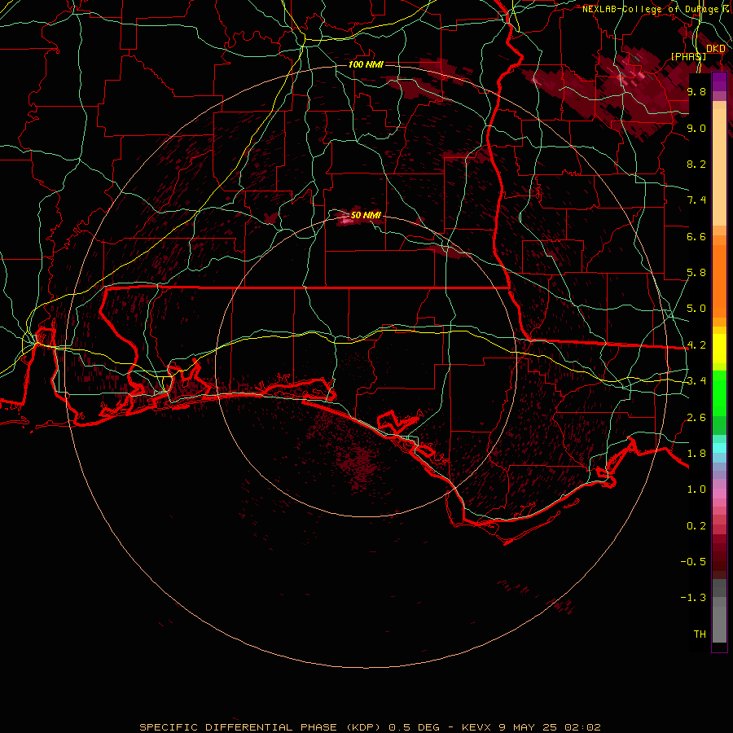733x733 pixels.
Task: Click the 0.2 scale value
Action: click(696, 526)
